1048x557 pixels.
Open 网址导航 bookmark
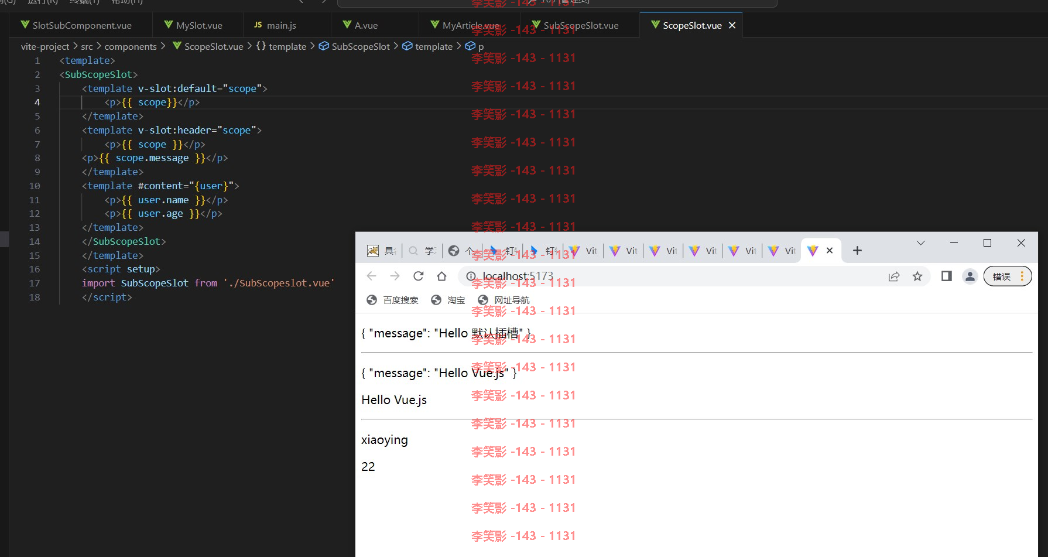pos(504,300)
